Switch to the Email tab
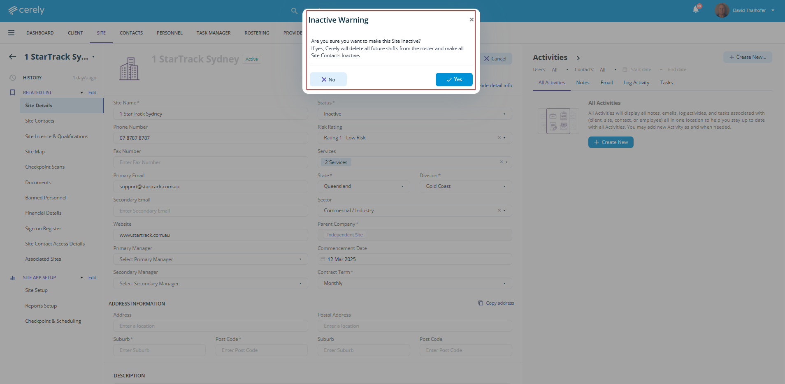 click(x=606, y=83)
